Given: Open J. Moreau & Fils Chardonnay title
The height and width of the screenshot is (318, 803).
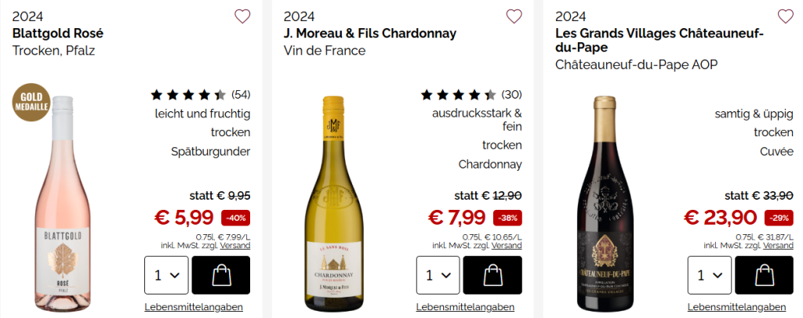Looking at the screenshot, I should (369, 34).
